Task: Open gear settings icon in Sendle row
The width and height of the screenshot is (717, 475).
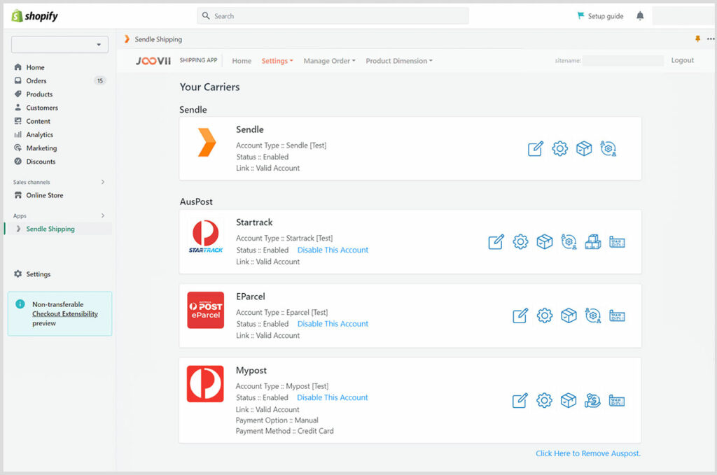Action: (559, 148)
